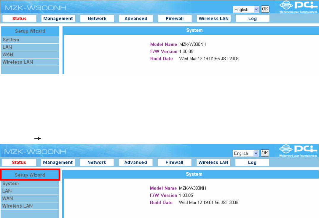The height and width of the screenshot is (218, 319).
Task: Select WAN in the lower page sidebar
Action: [x=30, y=198]
